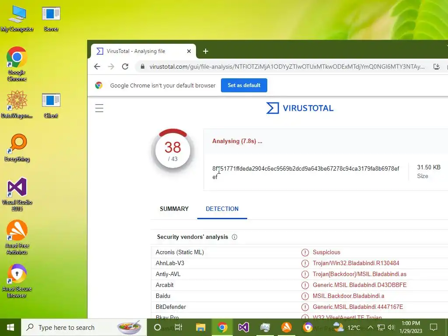Open network status tray icon

(x=381, y=327)
